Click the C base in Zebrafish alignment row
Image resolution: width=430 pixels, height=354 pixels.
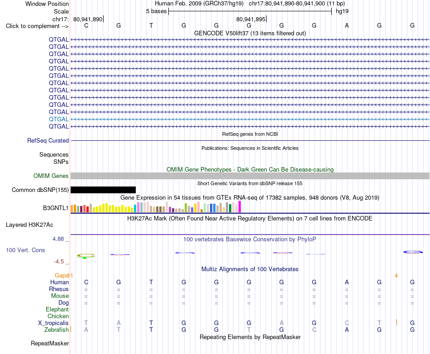click(314, 330)
